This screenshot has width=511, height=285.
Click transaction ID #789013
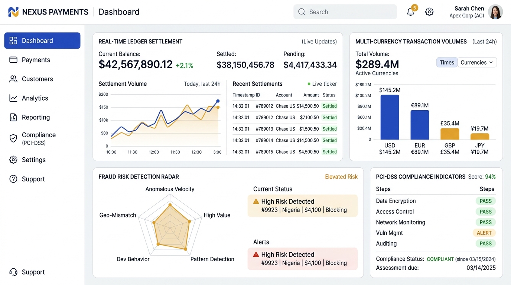264,129
